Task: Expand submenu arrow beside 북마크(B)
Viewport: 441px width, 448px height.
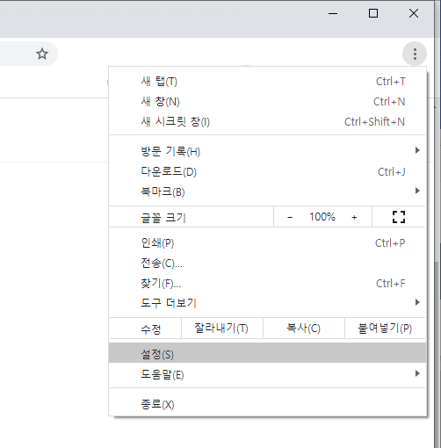Action: click(x=417, y=191)
